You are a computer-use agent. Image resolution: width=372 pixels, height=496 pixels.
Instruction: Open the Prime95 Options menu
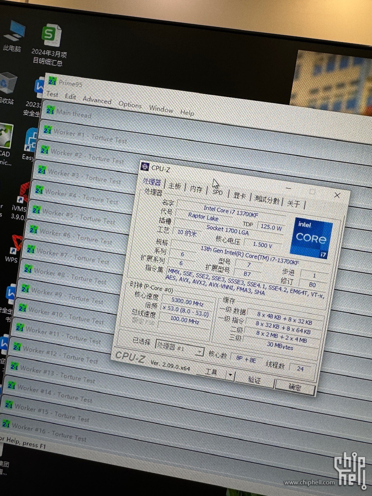[x=130, y=105]
